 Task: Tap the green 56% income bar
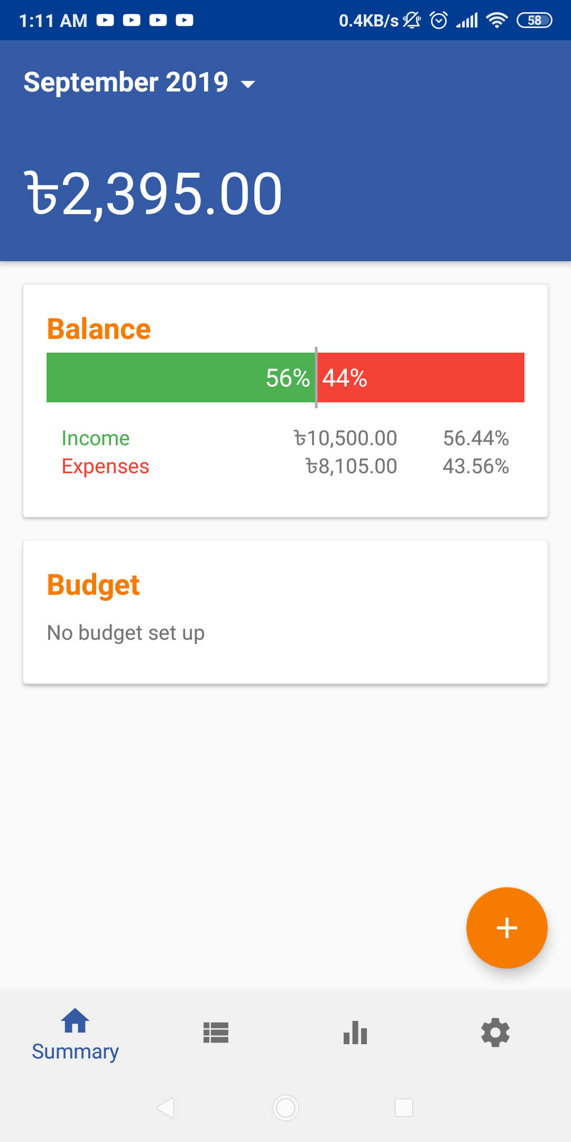click(180, 377)
